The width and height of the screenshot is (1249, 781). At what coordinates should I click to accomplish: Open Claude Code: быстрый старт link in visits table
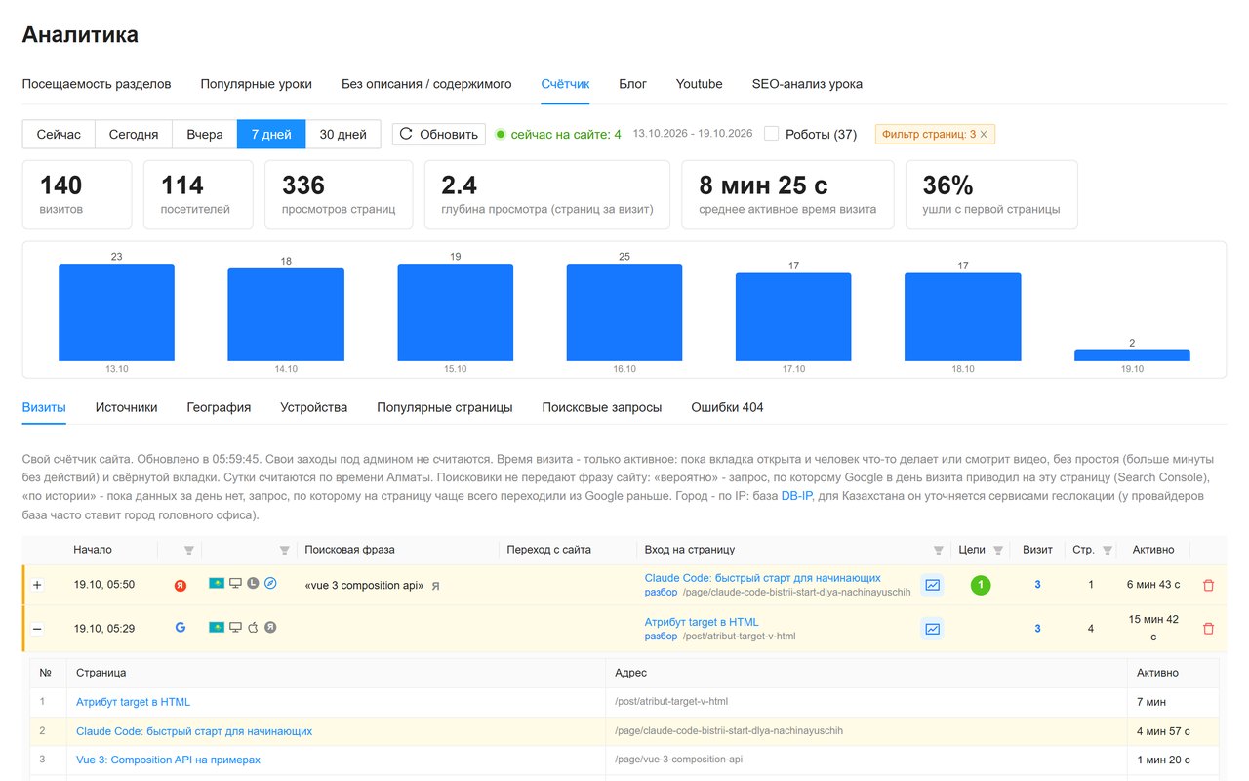(762, 578)
